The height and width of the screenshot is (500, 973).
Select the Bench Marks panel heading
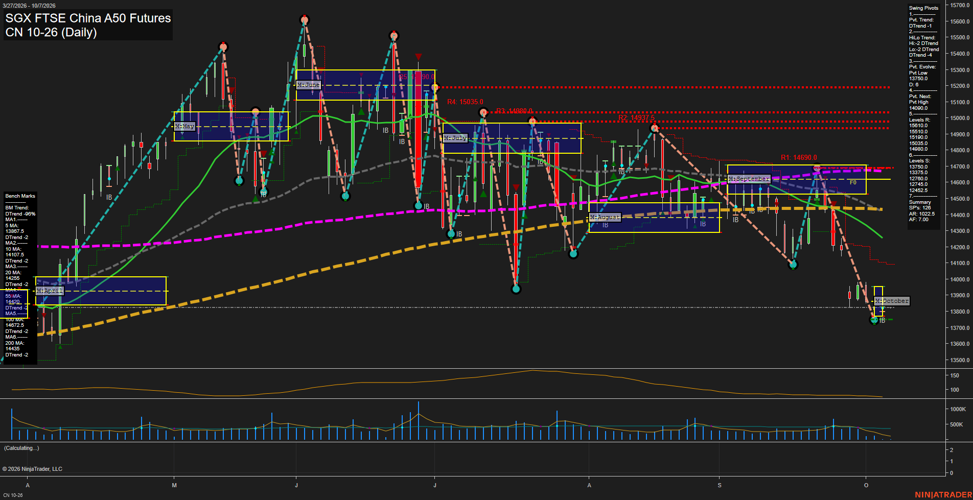coord(20,196)
